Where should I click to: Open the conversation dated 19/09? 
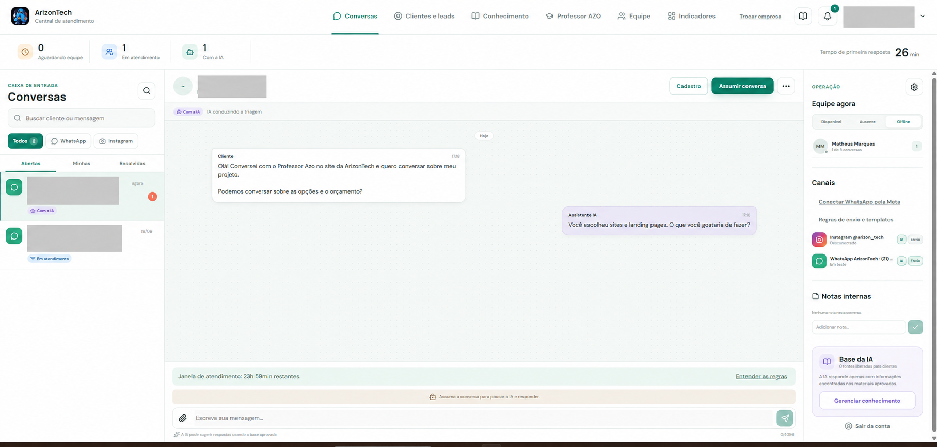(82, 245)
